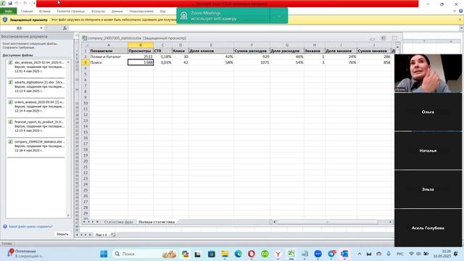Open recovered file adverts_digitizations (2).xlsx
The width and height of the screenshot is (464, 261).
click(36, 87)
